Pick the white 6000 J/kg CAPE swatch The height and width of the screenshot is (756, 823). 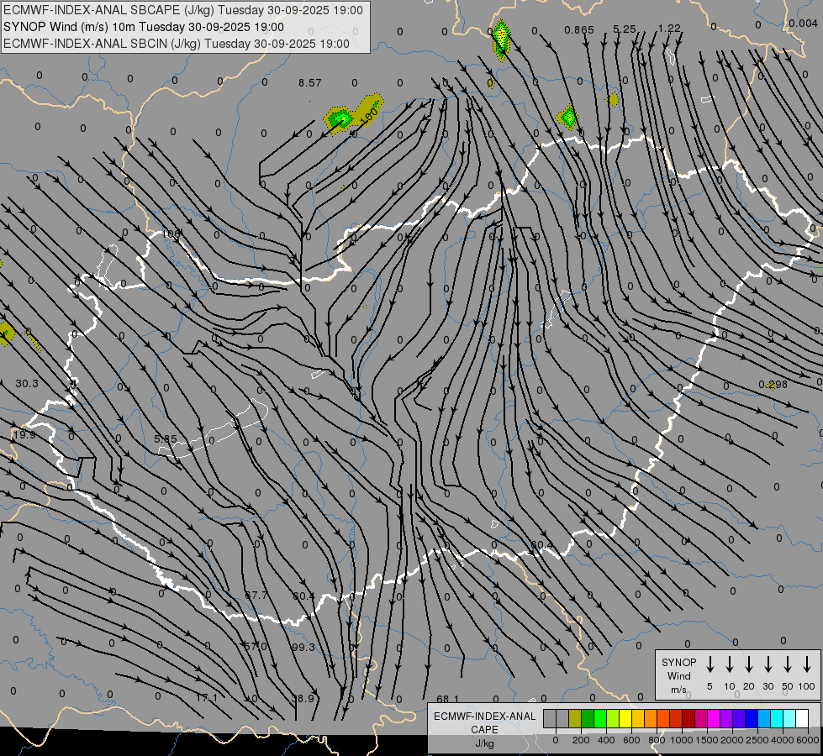[802, 719]
